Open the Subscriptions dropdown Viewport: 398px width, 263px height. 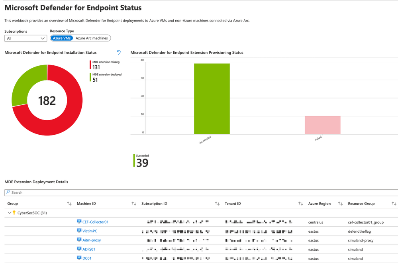click(x=25, y=38)
